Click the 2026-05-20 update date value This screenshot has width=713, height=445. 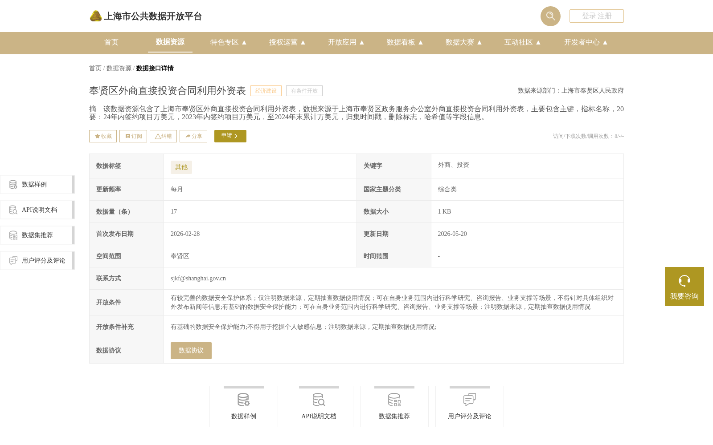coord(452,234)
